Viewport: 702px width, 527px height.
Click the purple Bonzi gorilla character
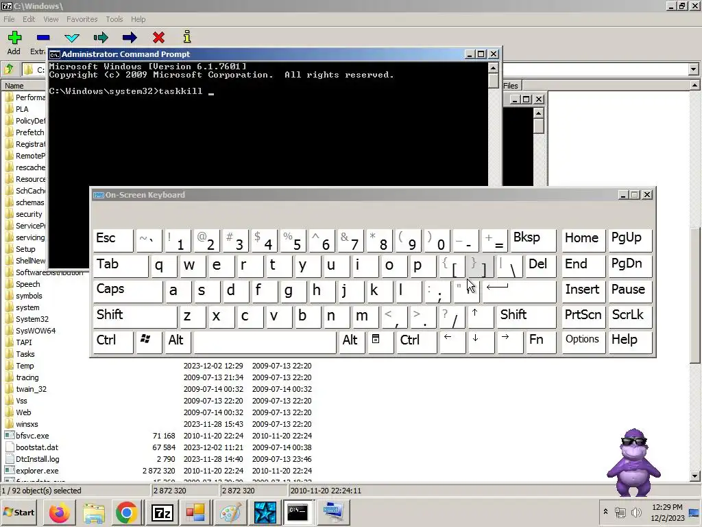coord(633,462)
